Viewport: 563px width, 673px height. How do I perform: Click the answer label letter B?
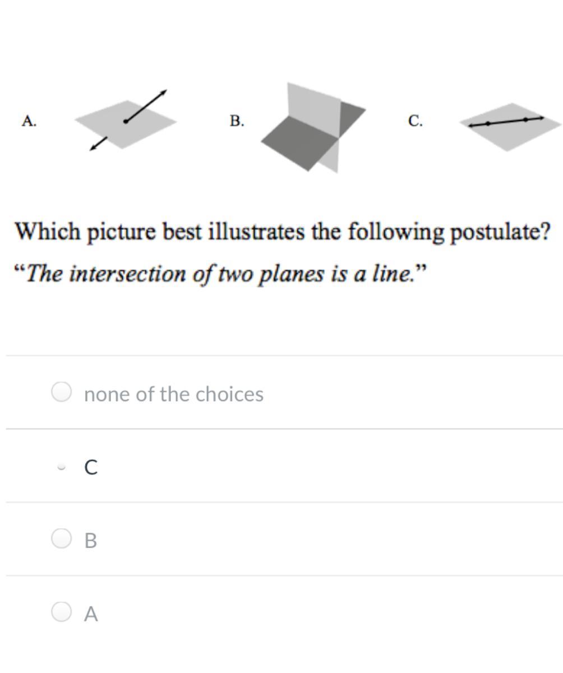click(91, 540)
